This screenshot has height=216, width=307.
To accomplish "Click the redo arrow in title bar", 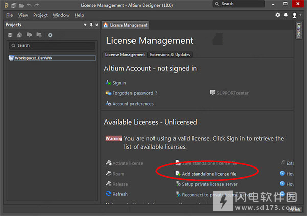I will point(37,5).
